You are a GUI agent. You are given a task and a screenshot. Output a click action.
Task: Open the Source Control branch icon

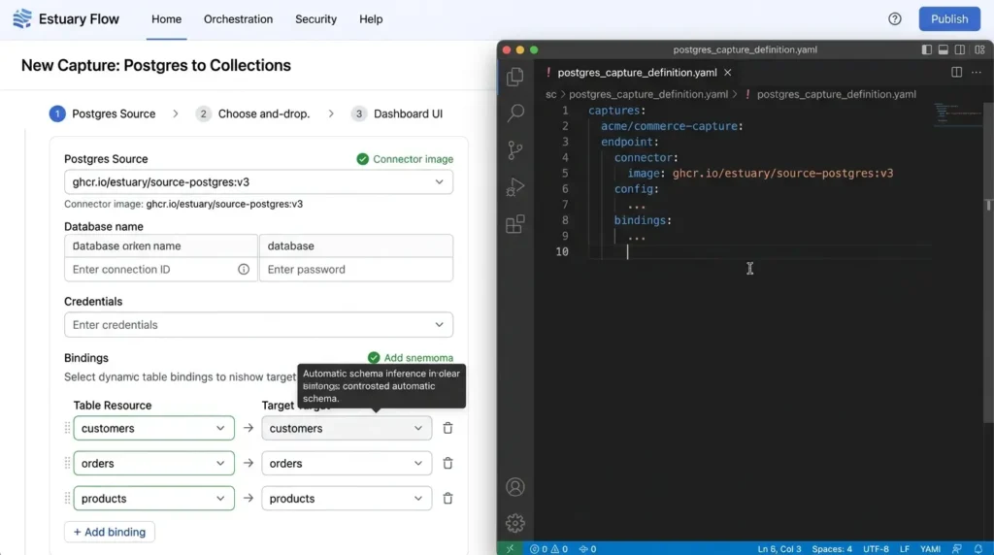click(515, 150)
